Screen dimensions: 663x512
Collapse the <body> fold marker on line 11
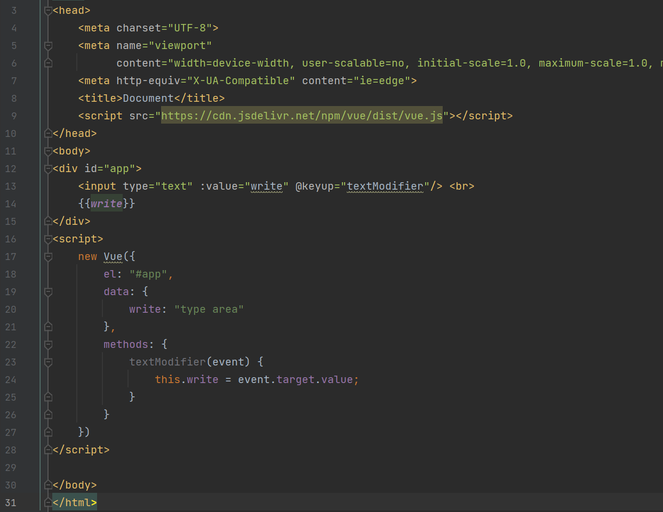tap(48, 151)
